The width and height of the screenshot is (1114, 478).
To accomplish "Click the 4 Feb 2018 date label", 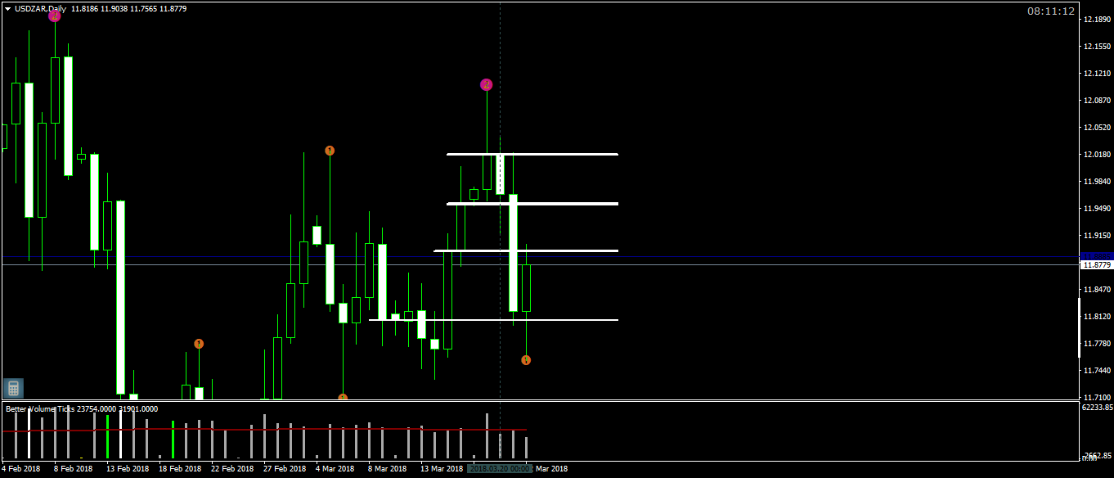I will click(x=21, y=469).
